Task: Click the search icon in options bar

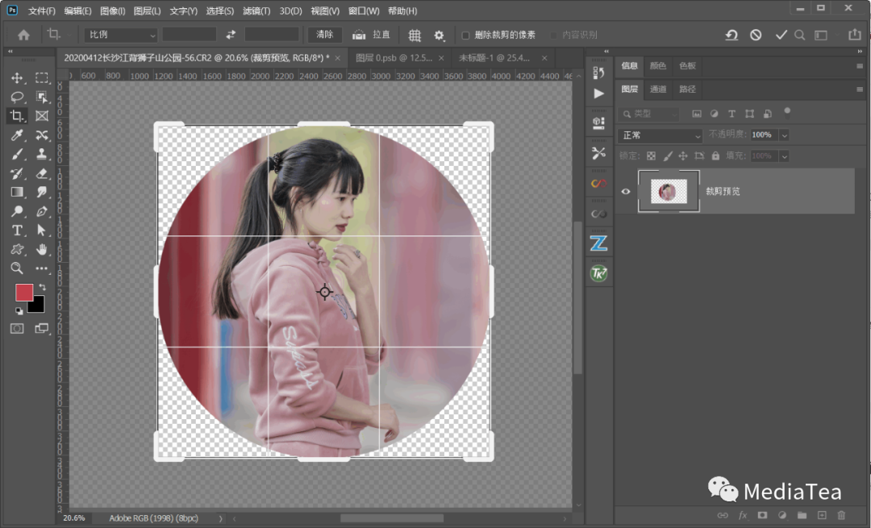Action: (x=799, y=35)
